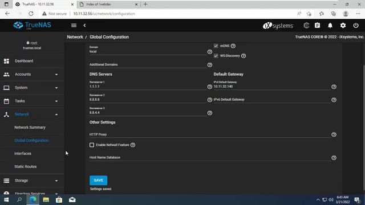Click the Nameserver 3 field
The height and width of the screenshot is (205, 365).
point(148,113)
